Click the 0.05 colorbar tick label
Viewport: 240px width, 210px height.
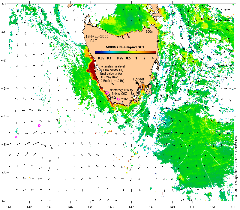click(x=101, y=58)
